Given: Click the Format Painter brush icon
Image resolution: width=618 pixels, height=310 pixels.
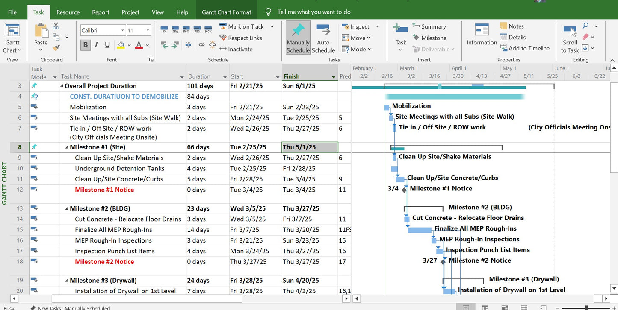Looking at the screenshot, I should (56, 48).
